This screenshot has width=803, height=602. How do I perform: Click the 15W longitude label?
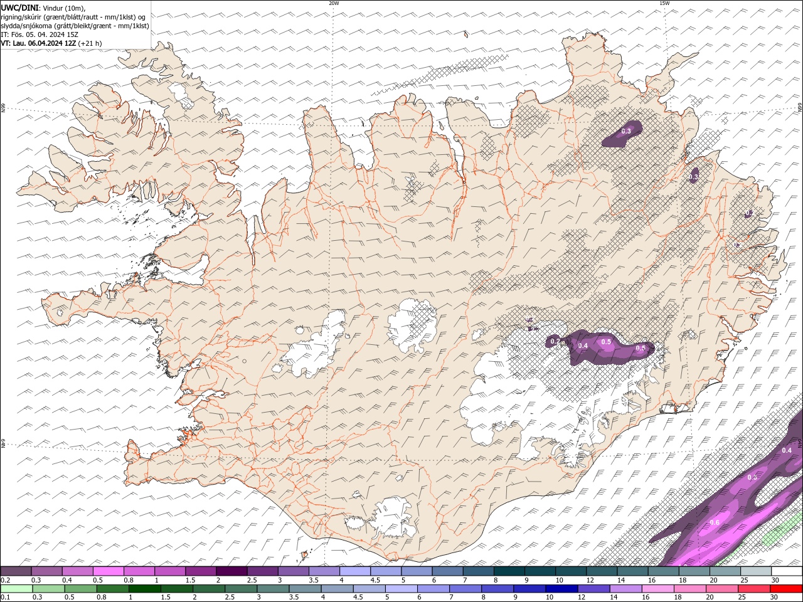tap(664, 3)
